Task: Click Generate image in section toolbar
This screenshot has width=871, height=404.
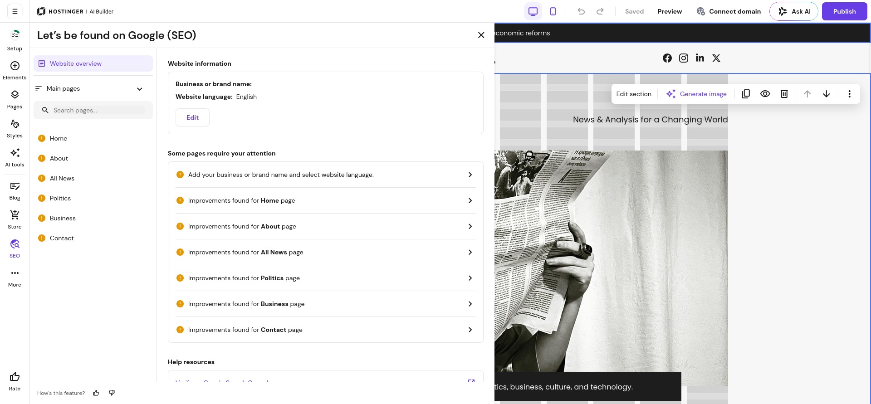Action: click(696, 94)
